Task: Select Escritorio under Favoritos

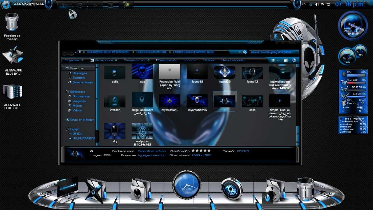Action: tap(79, 78)
